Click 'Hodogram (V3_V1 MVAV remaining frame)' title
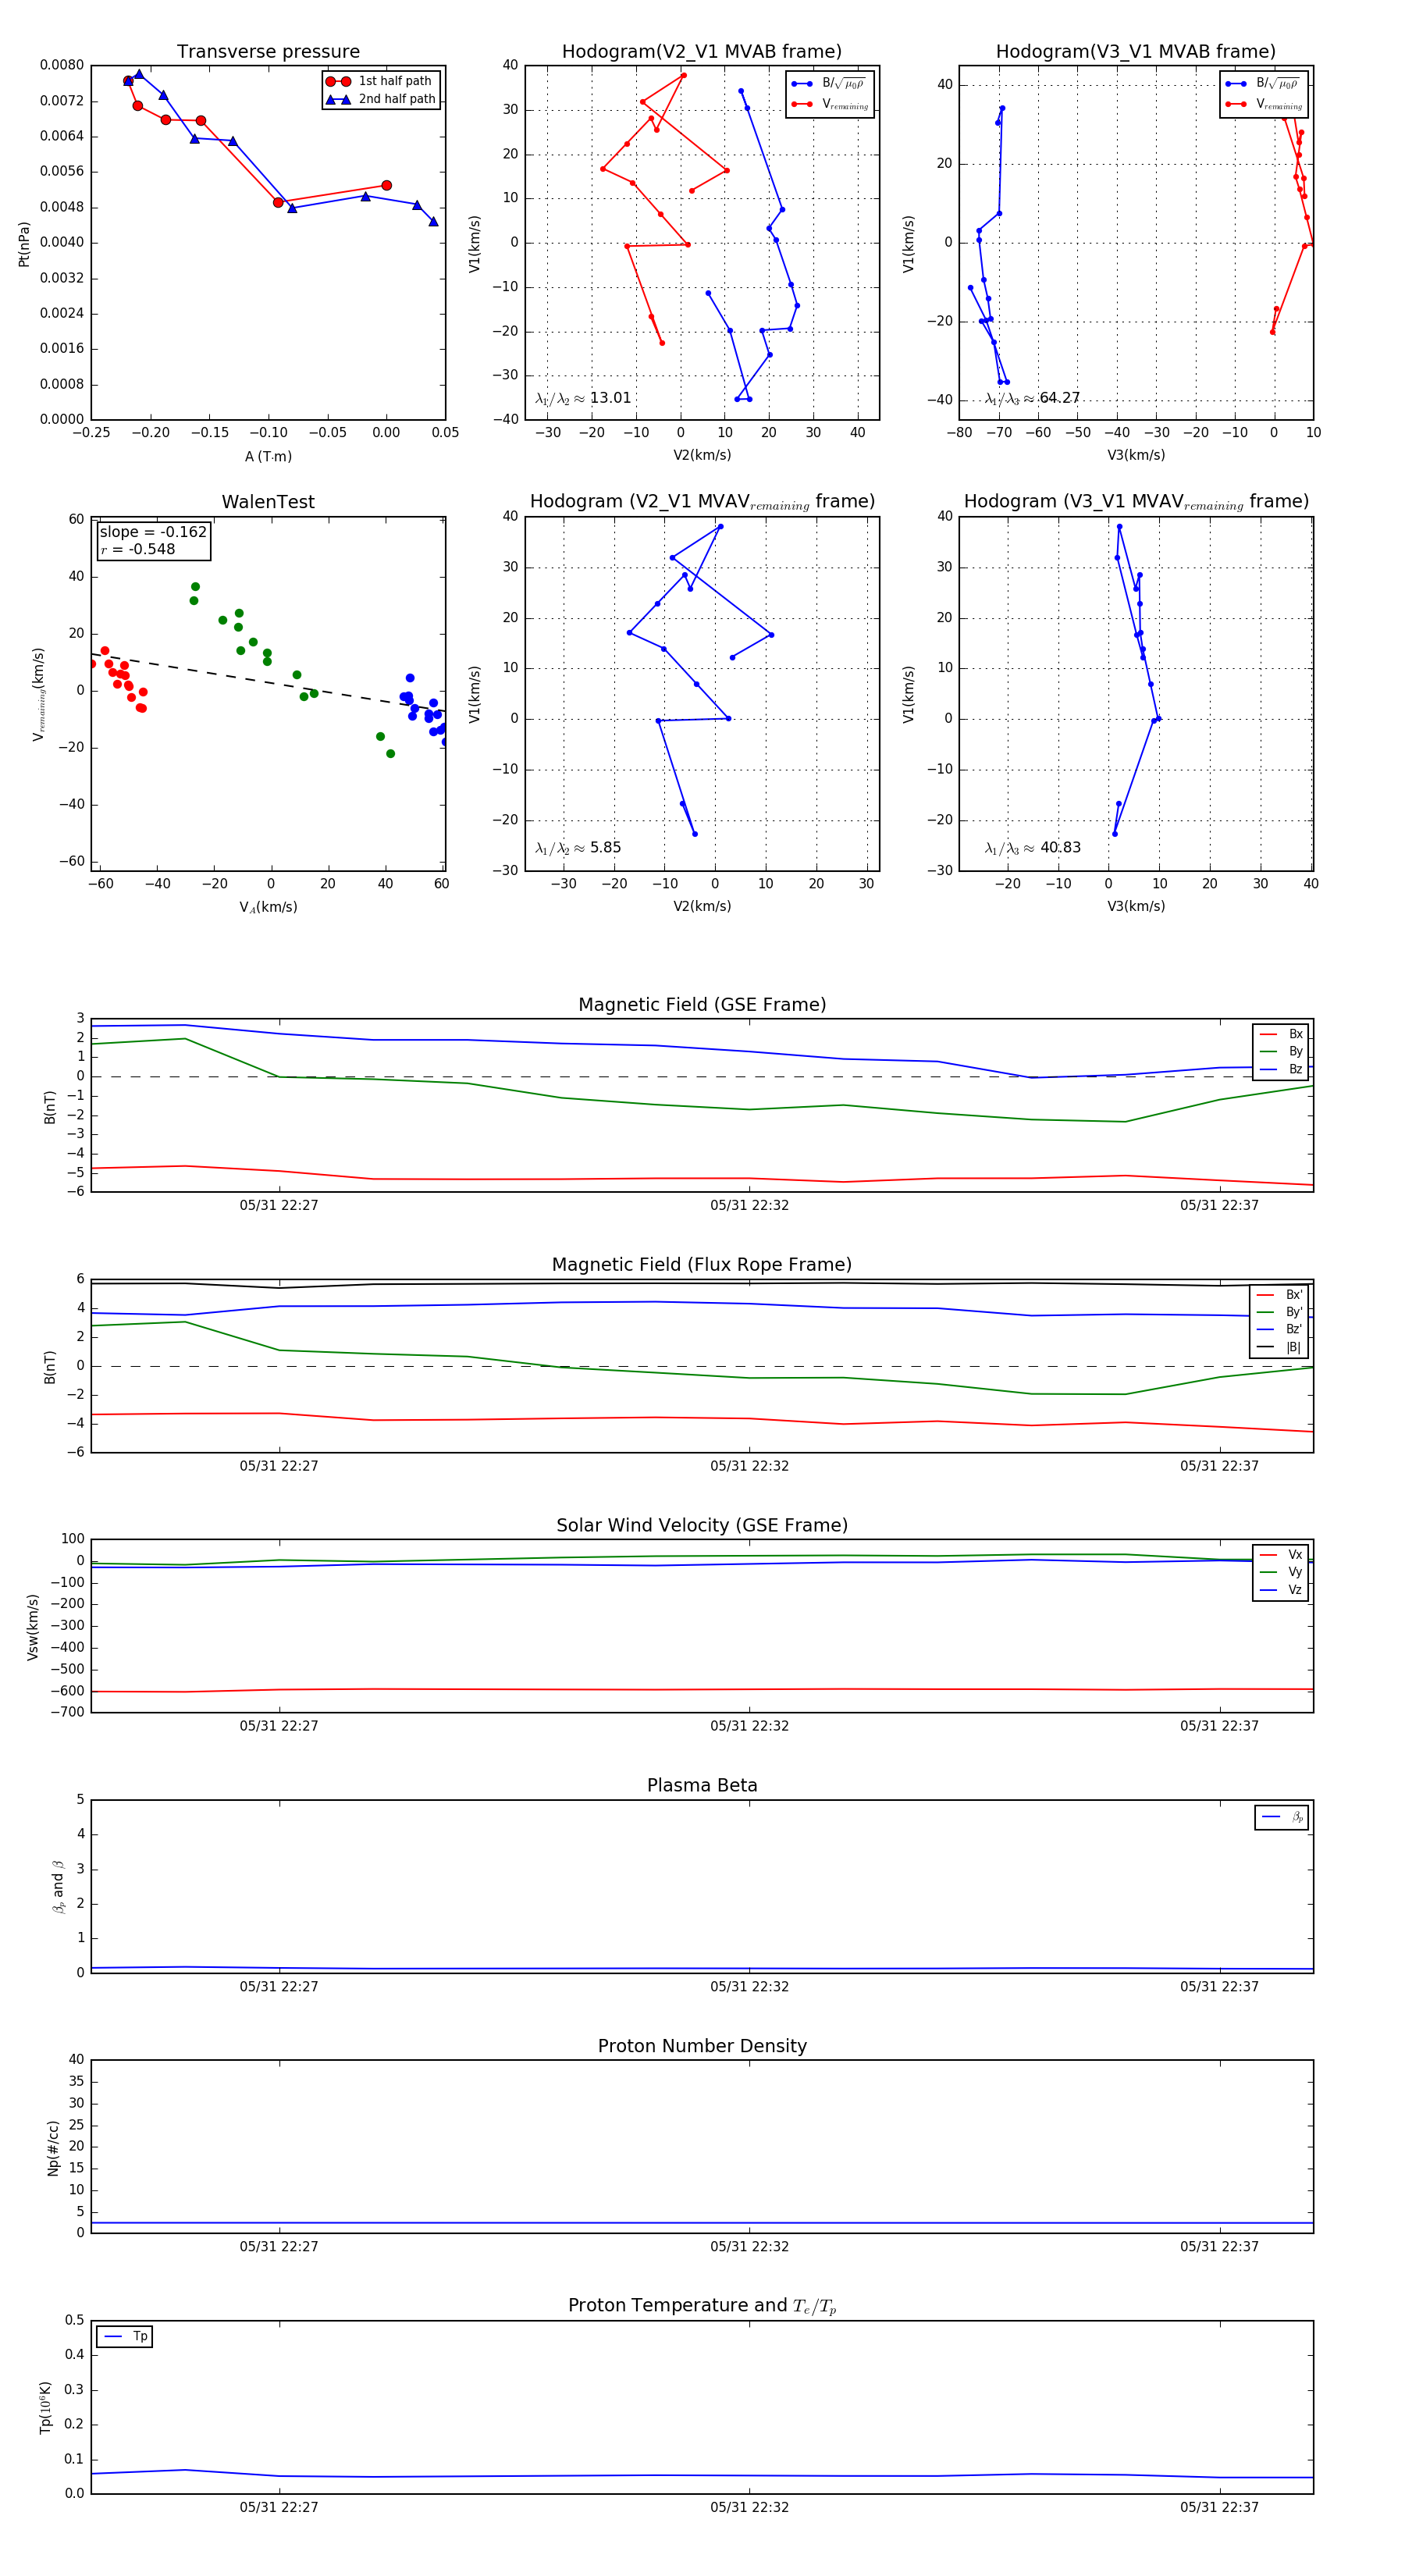 tap(1136, 502)
